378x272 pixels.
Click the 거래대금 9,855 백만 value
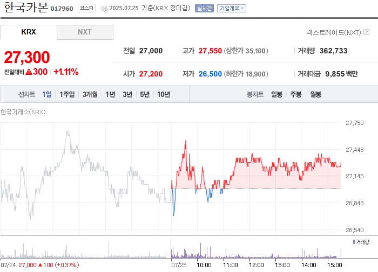(342, 74)
